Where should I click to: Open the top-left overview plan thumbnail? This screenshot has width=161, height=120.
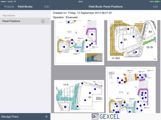pos(79,43)
